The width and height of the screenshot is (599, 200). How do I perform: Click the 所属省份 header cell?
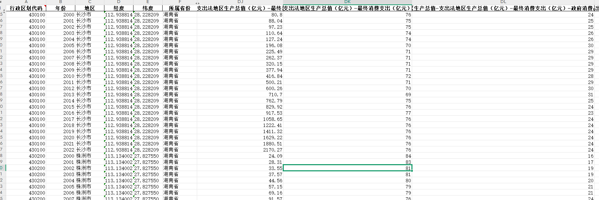point(180,8)
